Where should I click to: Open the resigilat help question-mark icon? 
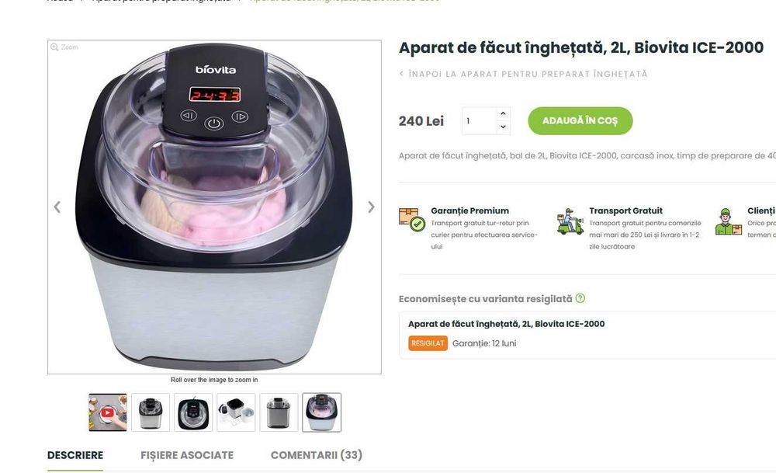[x=580, y=298]
